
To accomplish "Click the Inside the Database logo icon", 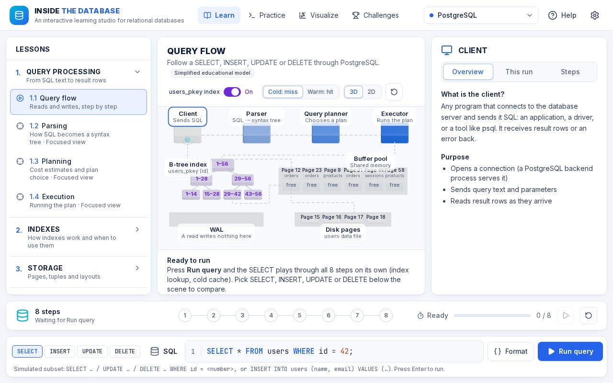I will click(19, 15).
